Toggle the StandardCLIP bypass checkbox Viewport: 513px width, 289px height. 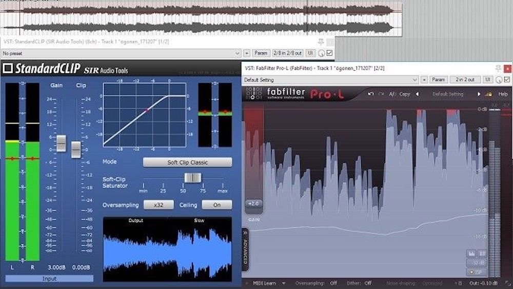coord(329,53)
